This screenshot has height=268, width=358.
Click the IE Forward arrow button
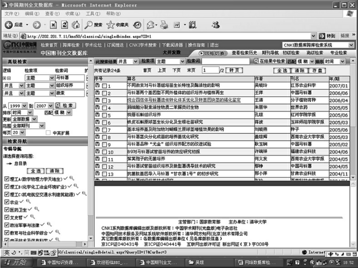click(37, 25)
